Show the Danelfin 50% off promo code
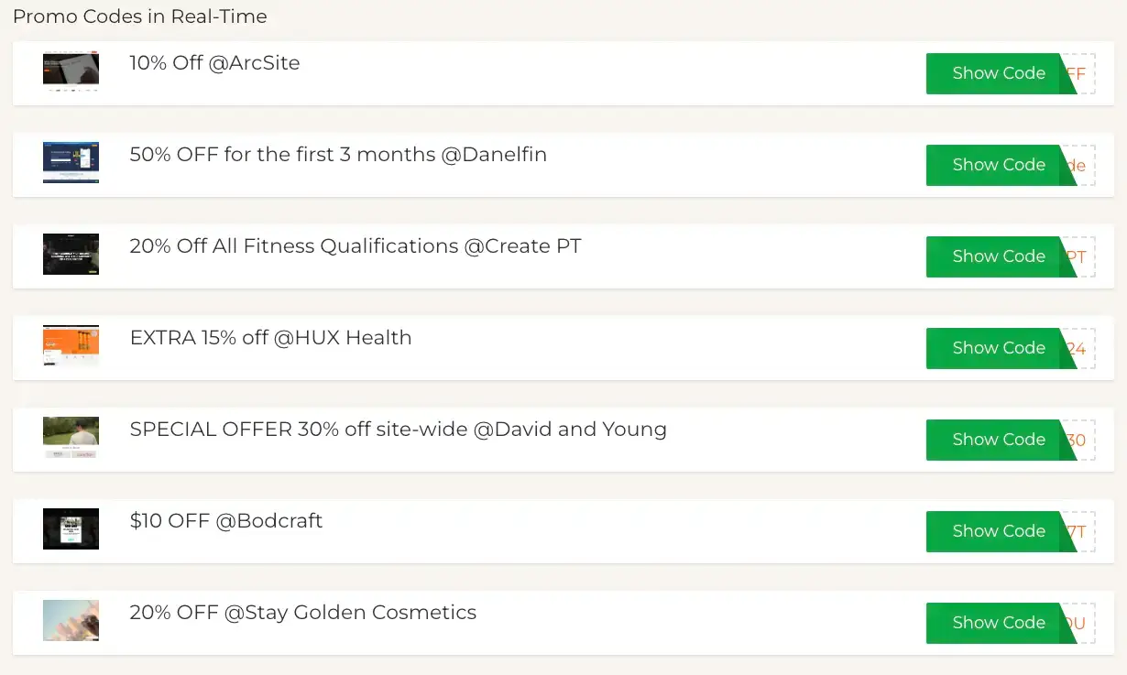Image resolution: width=1127 pixels, height=675 pixels. [999, 165]
